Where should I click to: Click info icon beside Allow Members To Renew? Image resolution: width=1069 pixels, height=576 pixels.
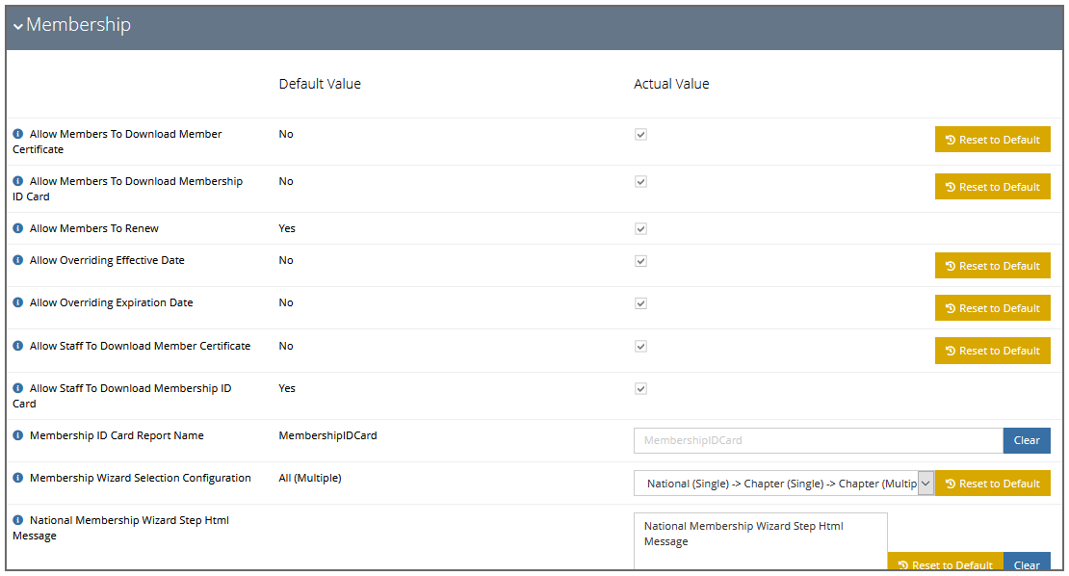click(x=18, y=228)
